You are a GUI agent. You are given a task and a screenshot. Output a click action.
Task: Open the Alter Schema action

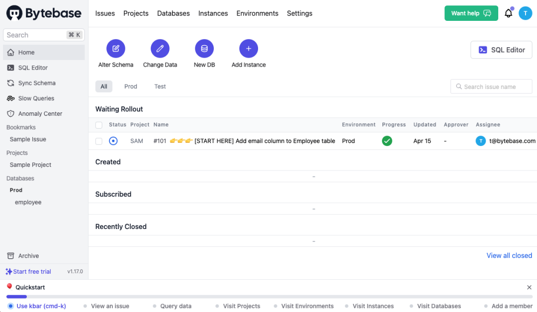[x=116, y=49]
